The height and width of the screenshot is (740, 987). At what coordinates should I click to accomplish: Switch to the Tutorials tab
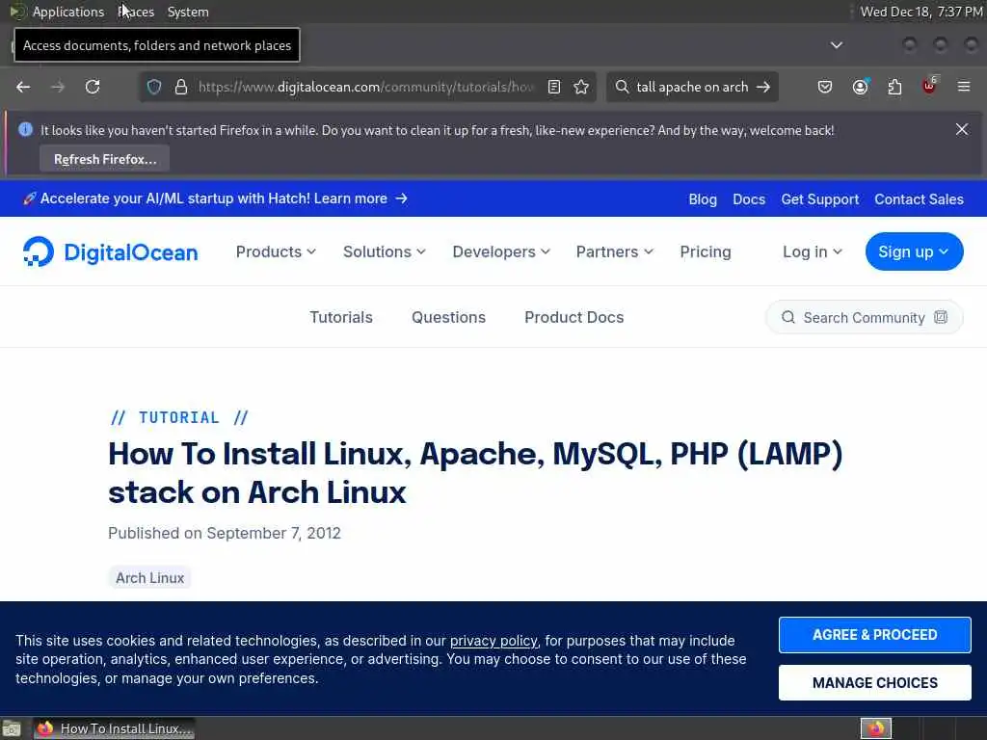point(341,317)
